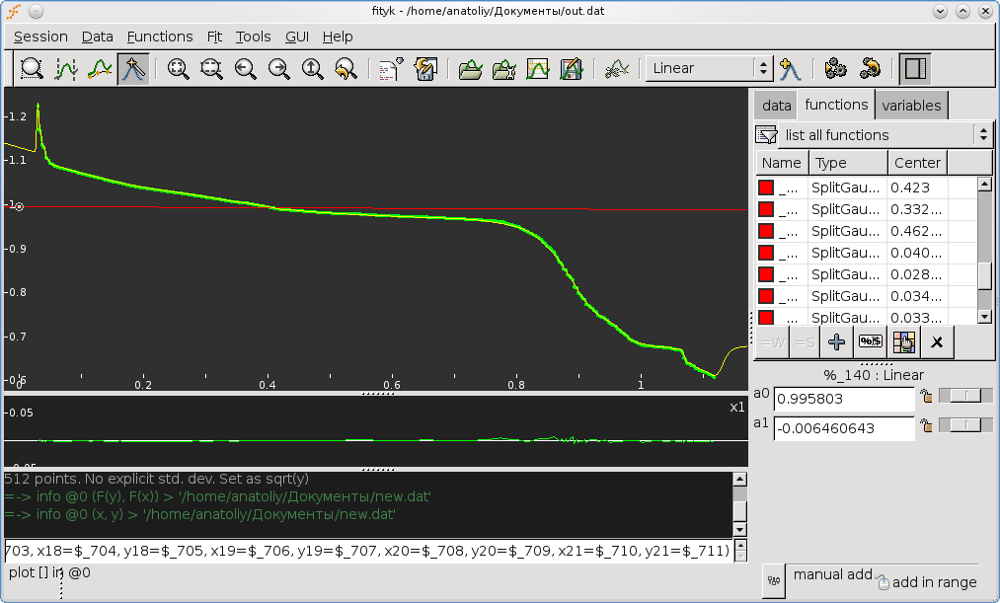
Task: Open the GUI menu
Action: (x=296, y=37)
